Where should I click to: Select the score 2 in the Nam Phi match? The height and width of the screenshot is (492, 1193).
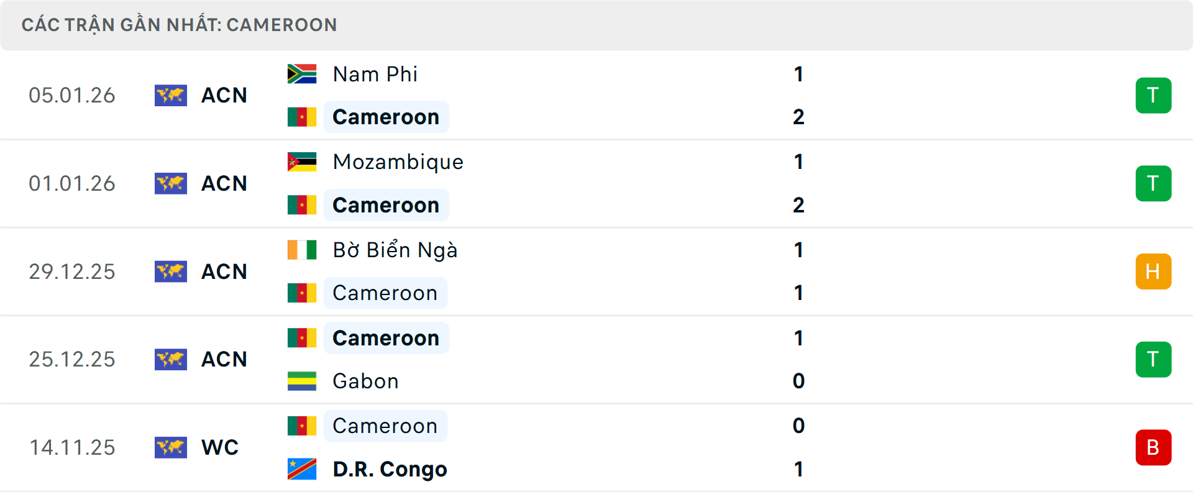(799, 117)
